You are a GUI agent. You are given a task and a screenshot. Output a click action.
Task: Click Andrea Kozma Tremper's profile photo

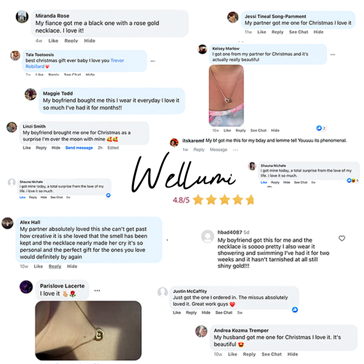pyautogui.click(x=201, y=331)
